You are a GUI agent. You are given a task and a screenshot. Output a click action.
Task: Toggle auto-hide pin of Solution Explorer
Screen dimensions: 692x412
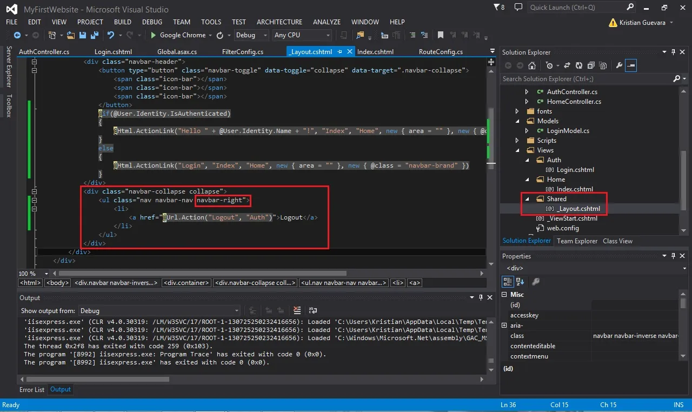coord(674,52)
